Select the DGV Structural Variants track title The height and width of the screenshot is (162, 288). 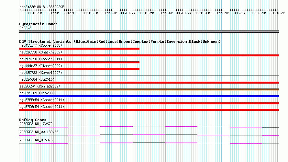(120, 41)
